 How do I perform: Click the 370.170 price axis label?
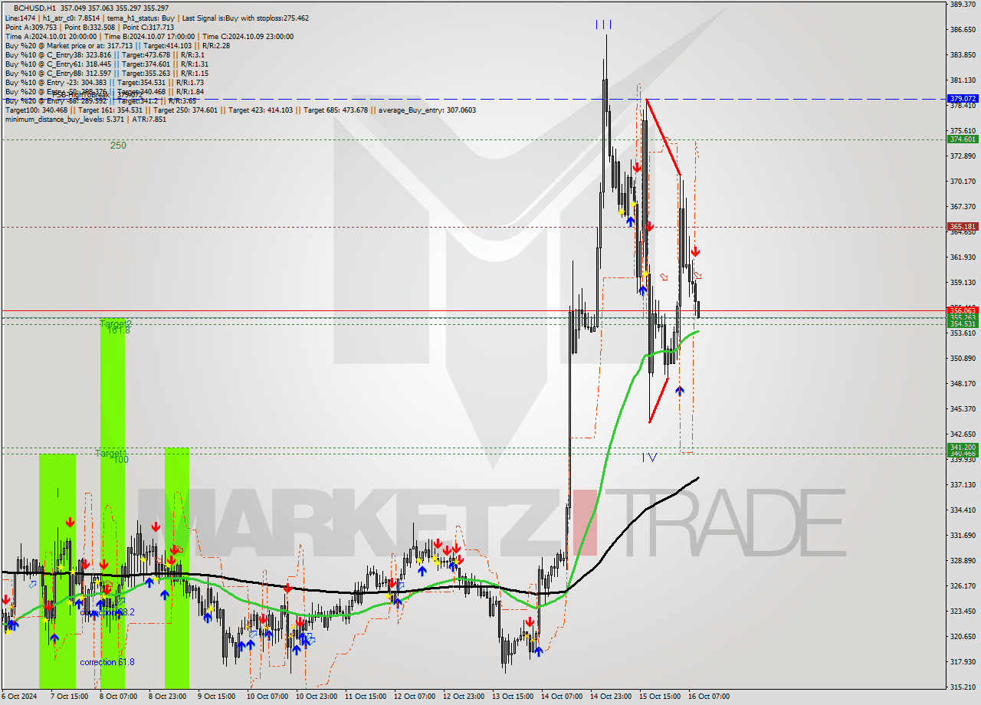(963, 182)
